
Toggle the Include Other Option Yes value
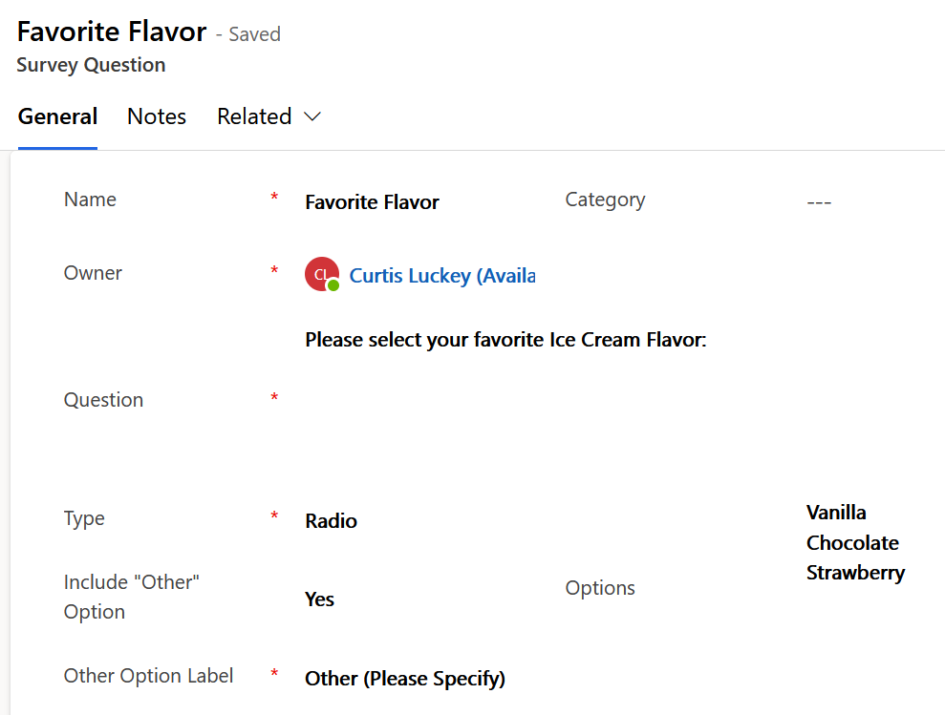click(319, 599)
